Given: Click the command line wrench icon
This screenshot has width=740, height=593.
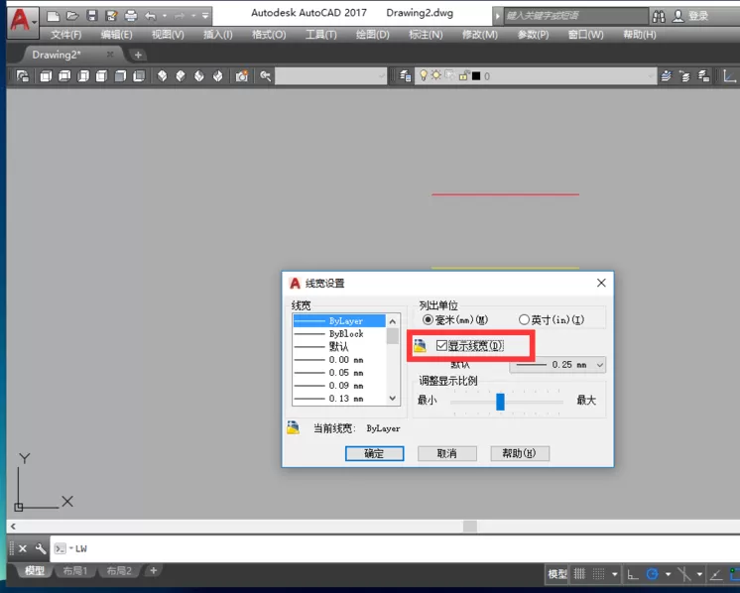Looking at the screenshot, I should tap(41, 548).
